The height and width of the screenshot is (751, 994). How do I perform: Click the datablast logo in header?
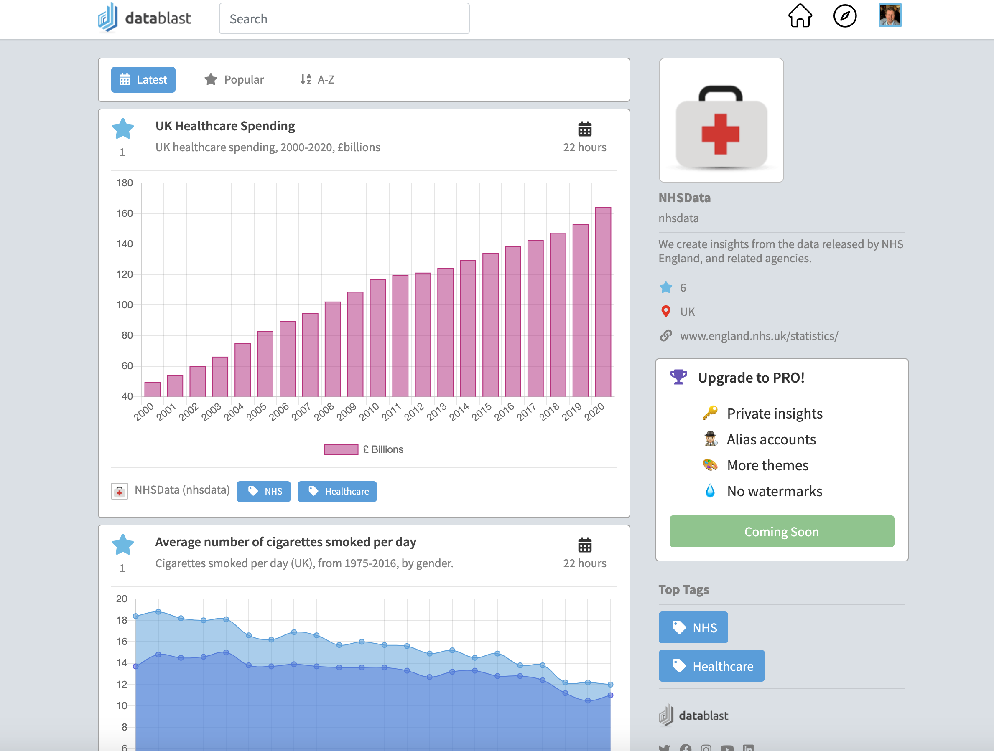click(x=145, y=18)
